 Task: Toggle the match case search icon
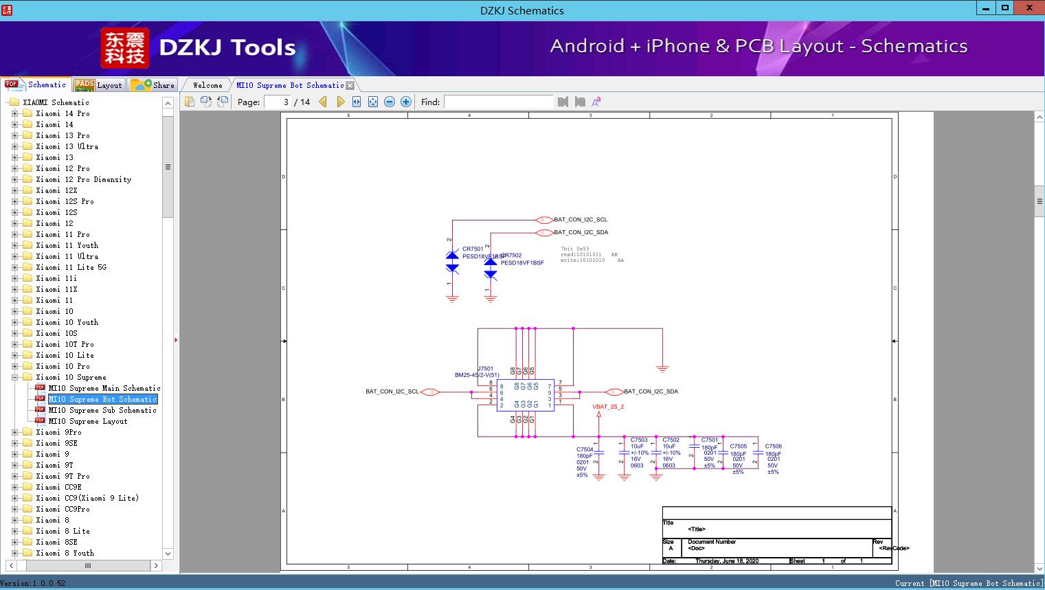[x=596, y=102]
